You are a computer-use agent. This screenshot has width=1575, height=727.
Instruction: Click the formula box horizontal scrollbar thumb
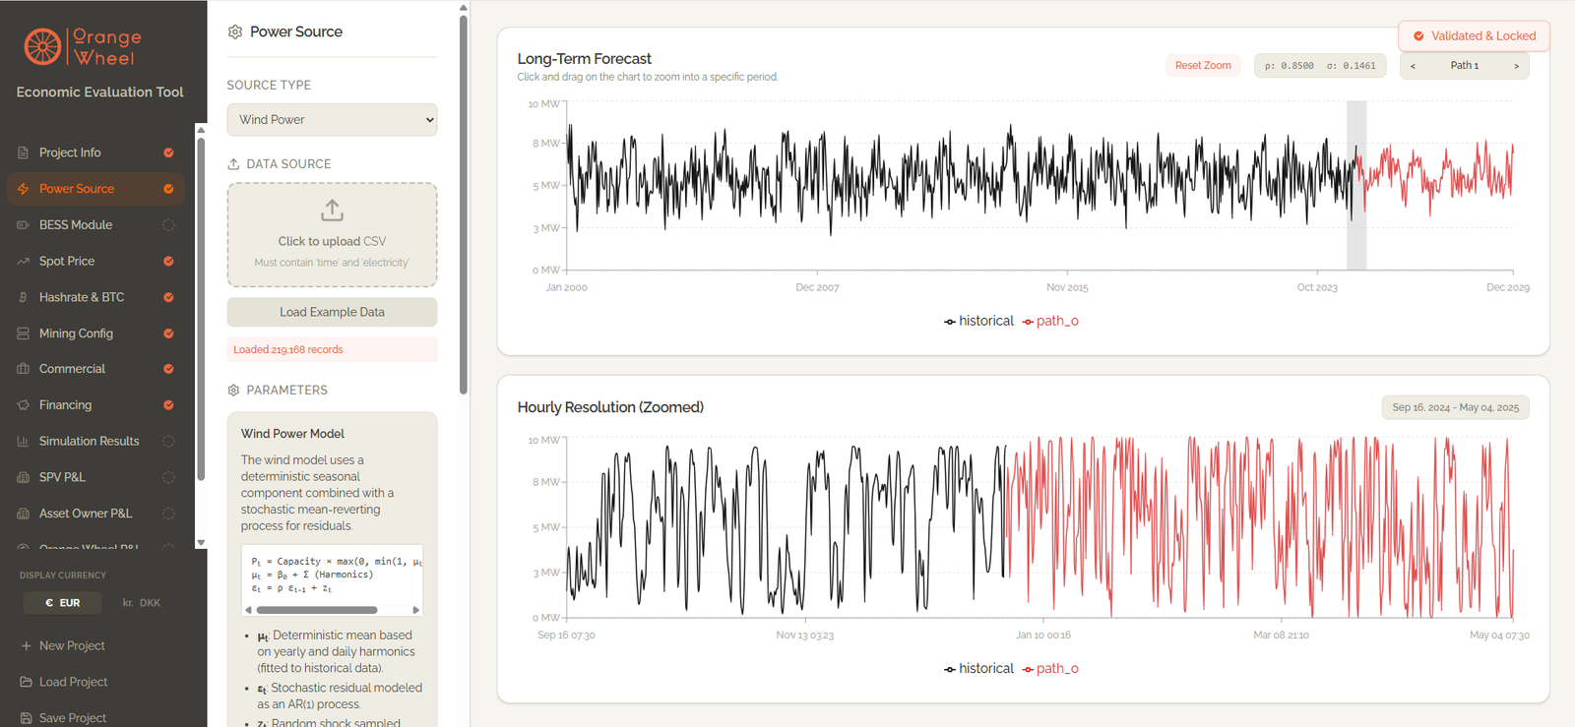coord(316,610)
